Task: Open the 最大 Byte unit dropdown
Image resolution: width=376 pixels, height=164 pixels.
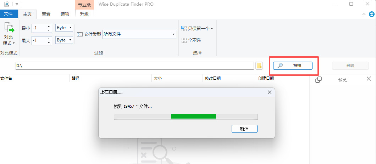Action: click(64, 40)
